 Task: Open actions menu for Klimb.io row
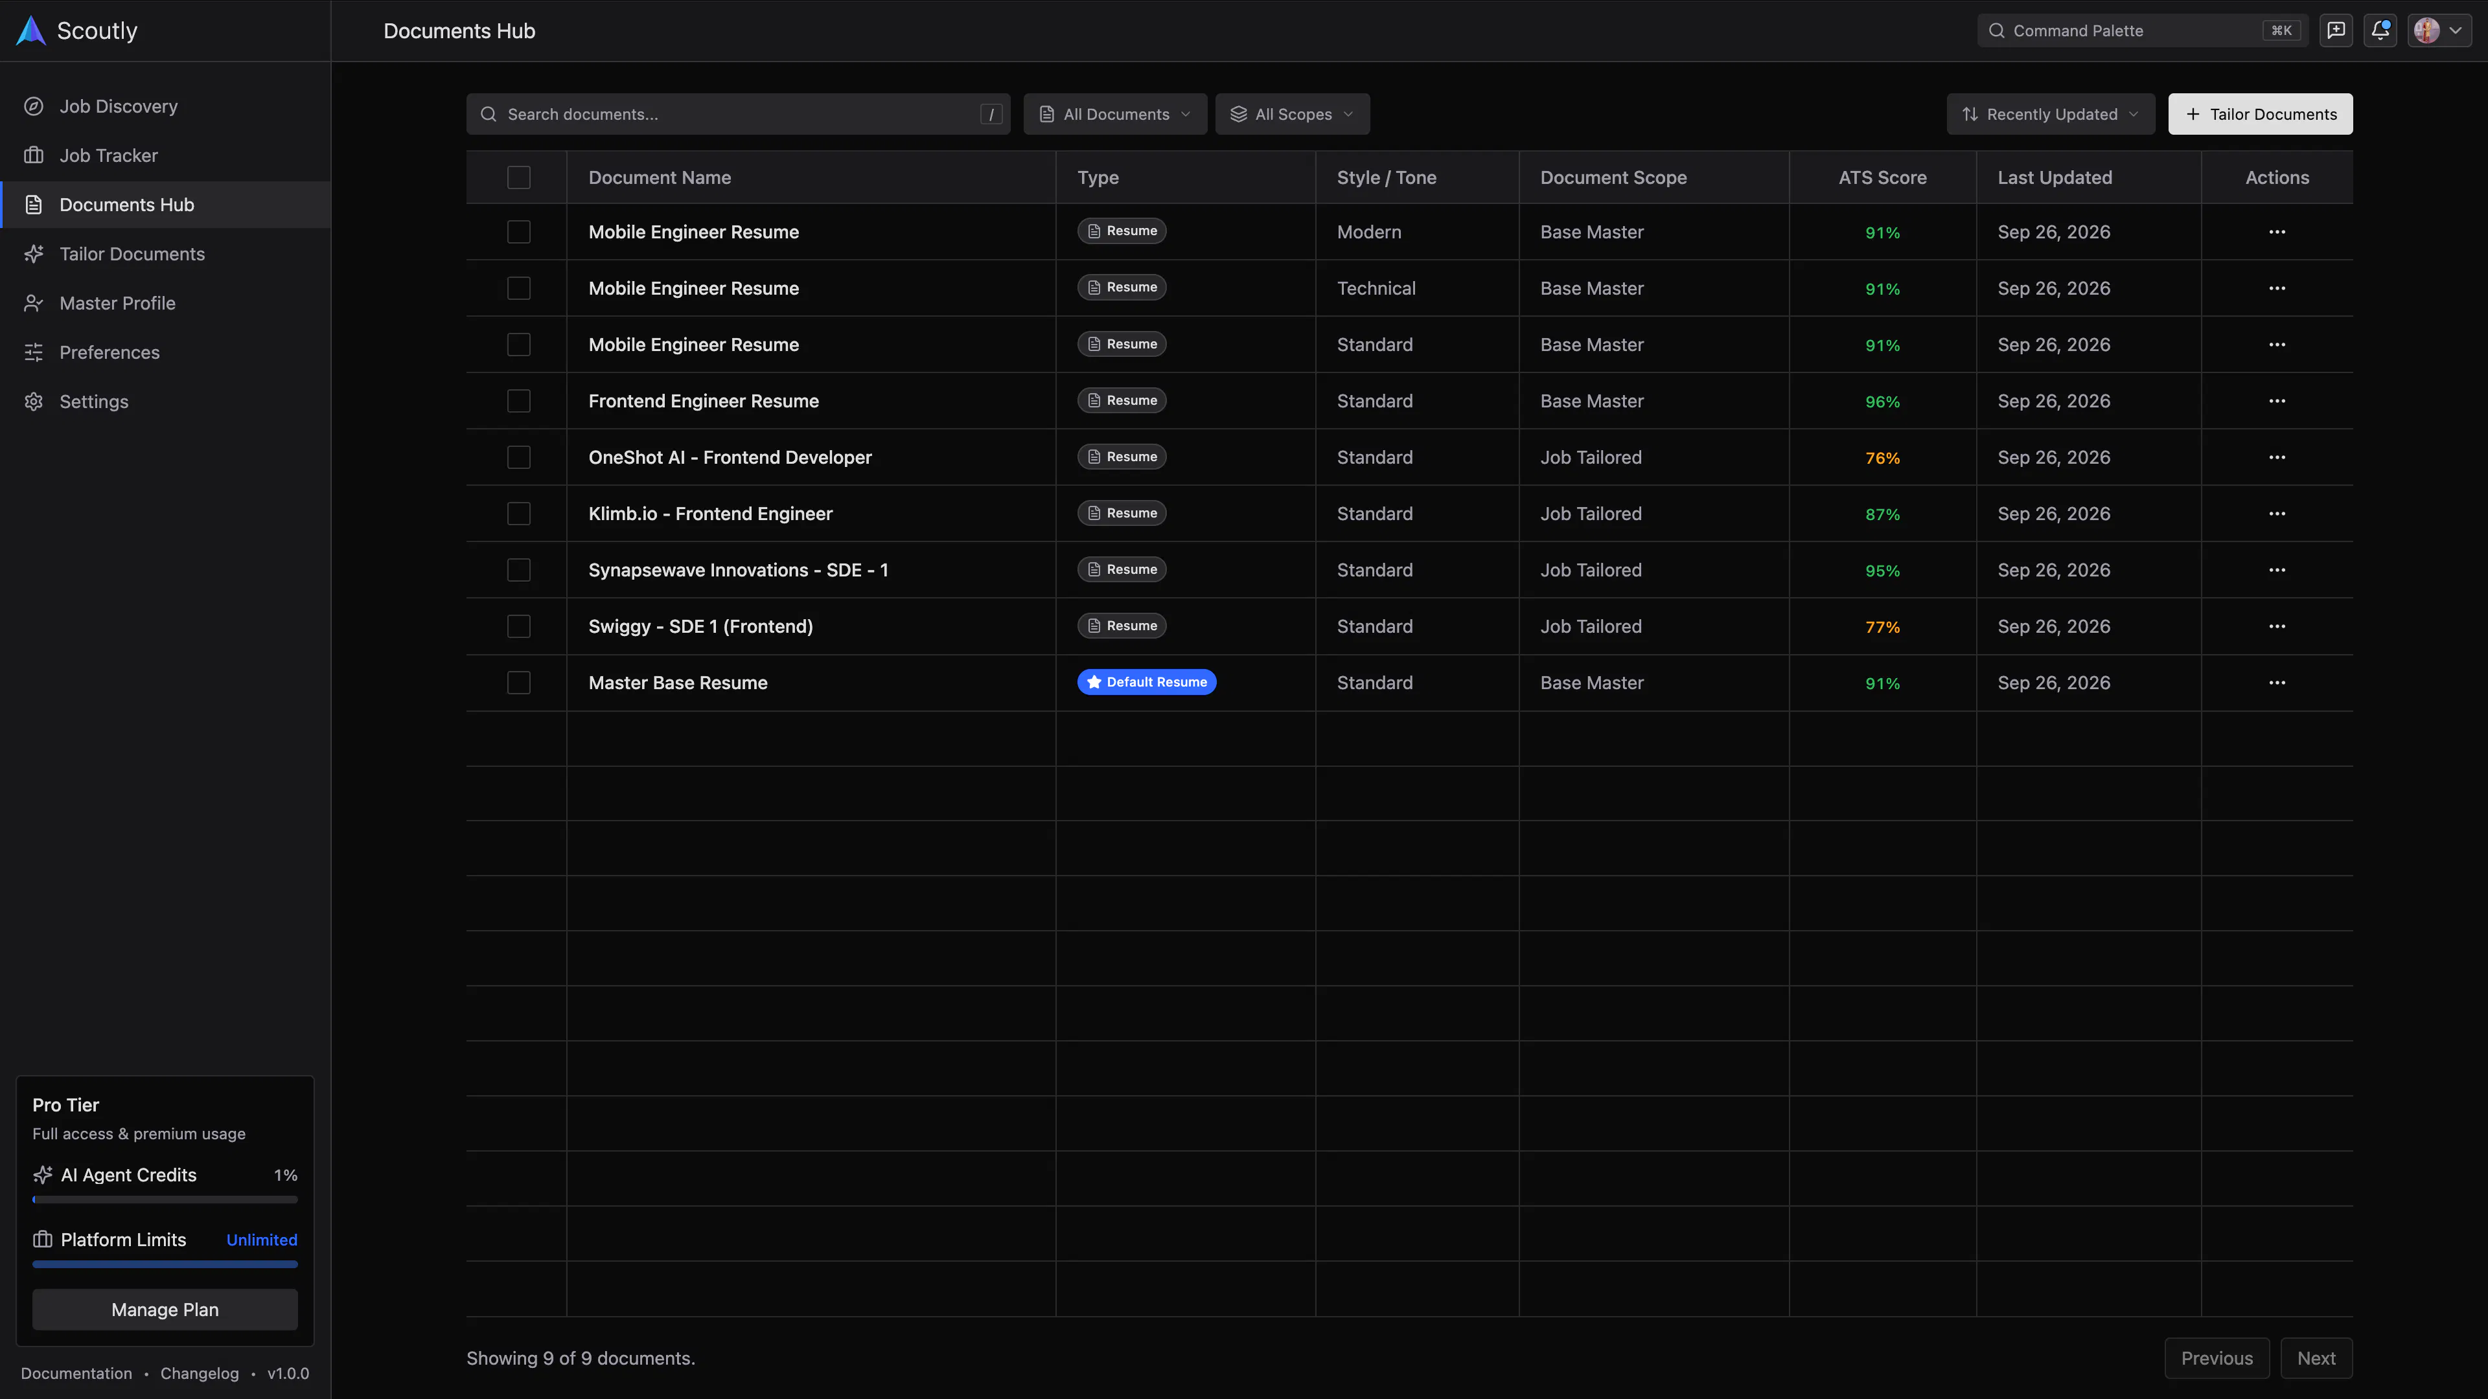[x=2277, y=514]
